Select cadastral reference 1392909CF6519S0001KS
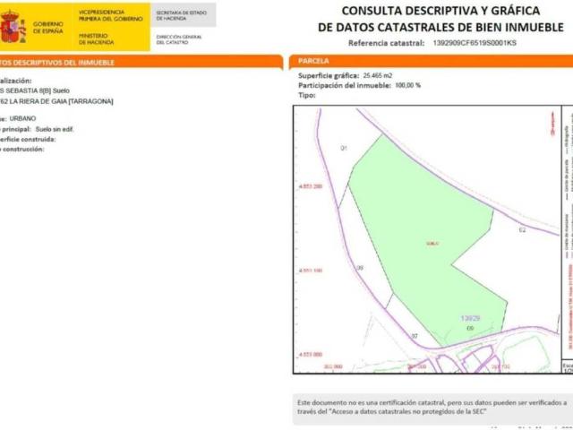This screenshot has width=573, height=430. pos(475,43)
